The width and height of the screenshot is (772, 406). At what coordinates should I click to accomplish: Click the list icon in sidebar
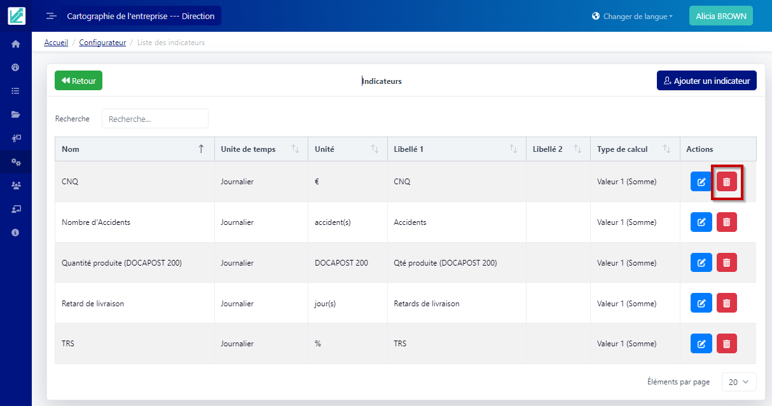pos(16,91)
